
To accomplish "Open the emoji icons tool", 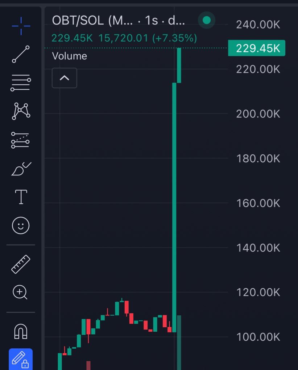I will [x=21, y=225].
